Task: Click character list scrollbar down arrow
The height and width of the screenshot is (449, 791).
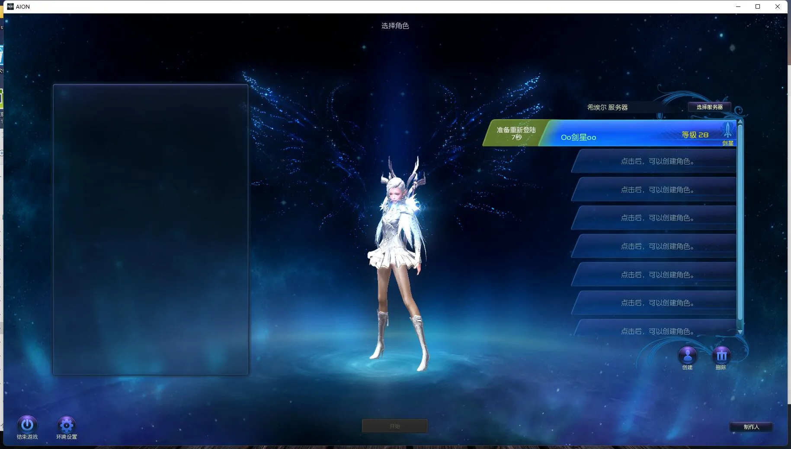Action: click(x=740, y=332)
